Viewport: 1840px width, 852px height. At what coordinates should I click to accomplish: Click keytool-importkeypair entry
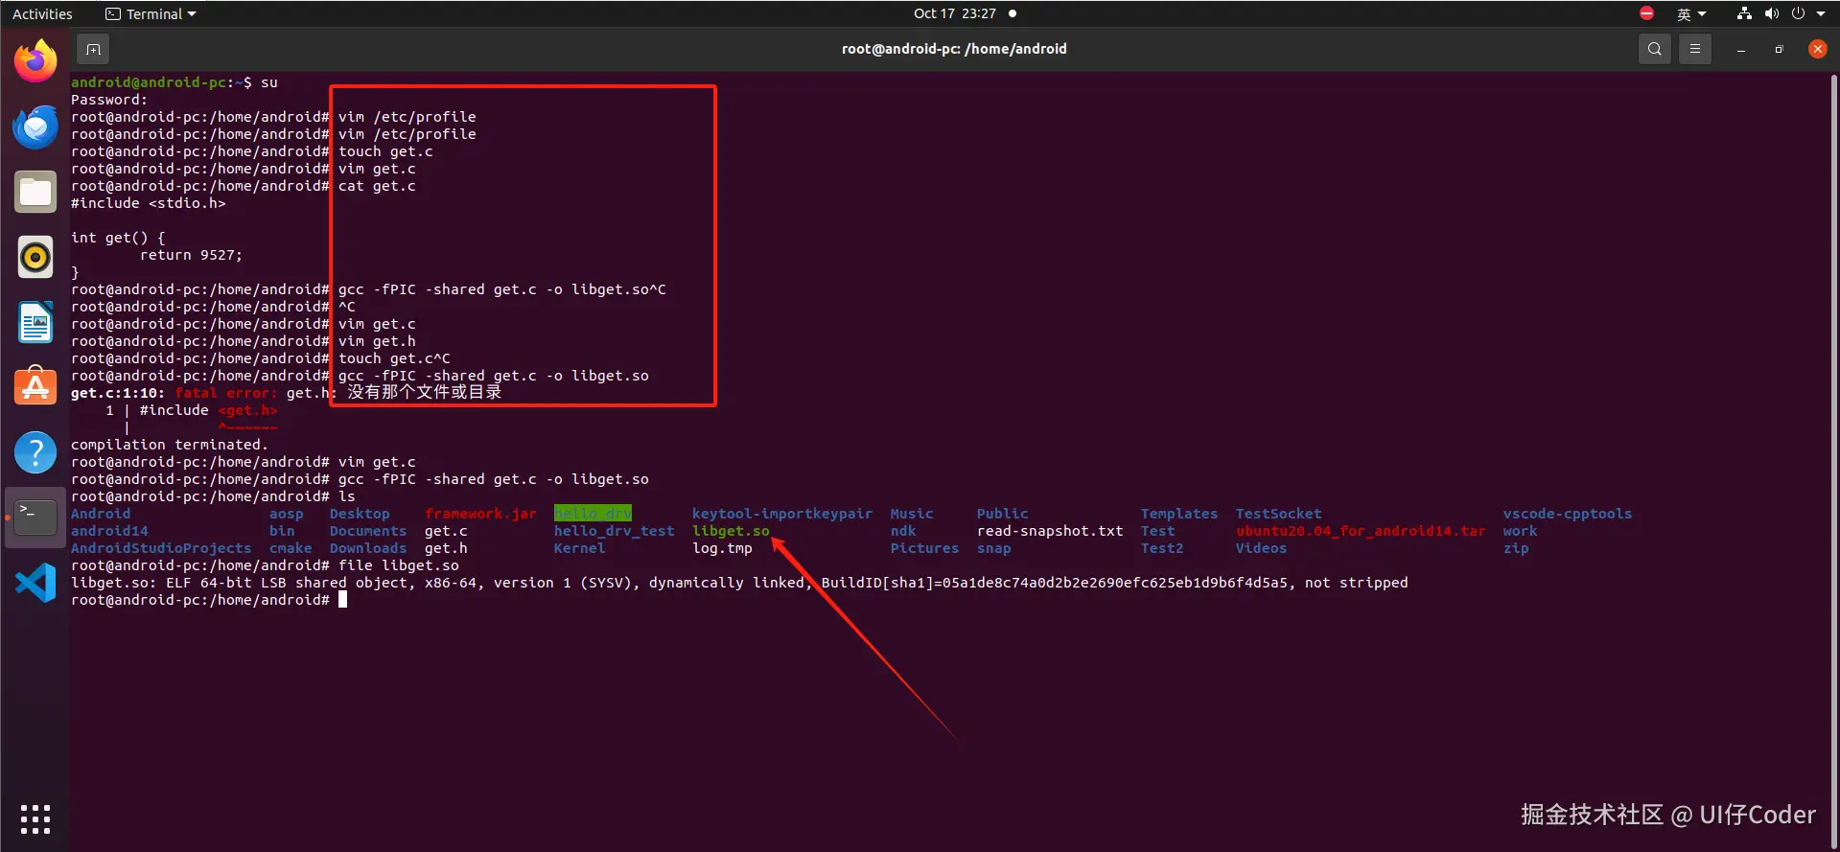pos(782,514)
